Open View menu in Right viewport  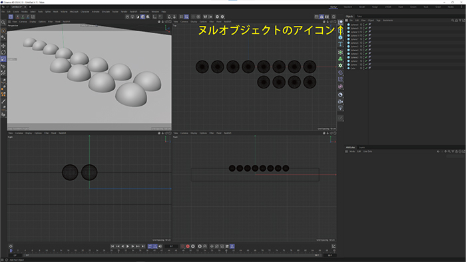click(x=11, y=133)
